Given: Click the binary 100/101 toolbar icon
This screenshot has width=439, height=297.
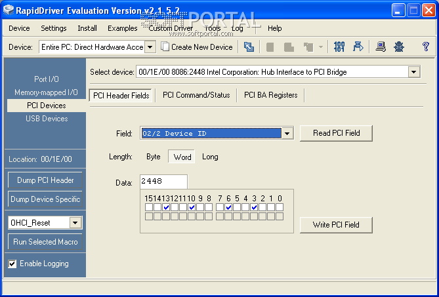Looking at the screenshot, I should 339,47.
